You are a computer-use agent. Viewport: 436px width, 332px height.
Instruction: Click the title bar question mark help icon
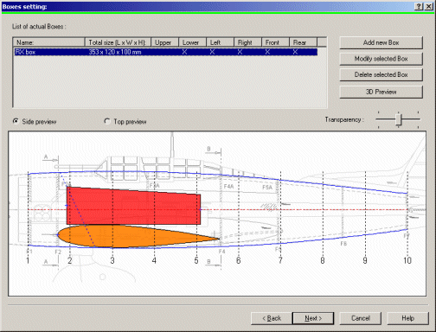(x=419, y=6)
